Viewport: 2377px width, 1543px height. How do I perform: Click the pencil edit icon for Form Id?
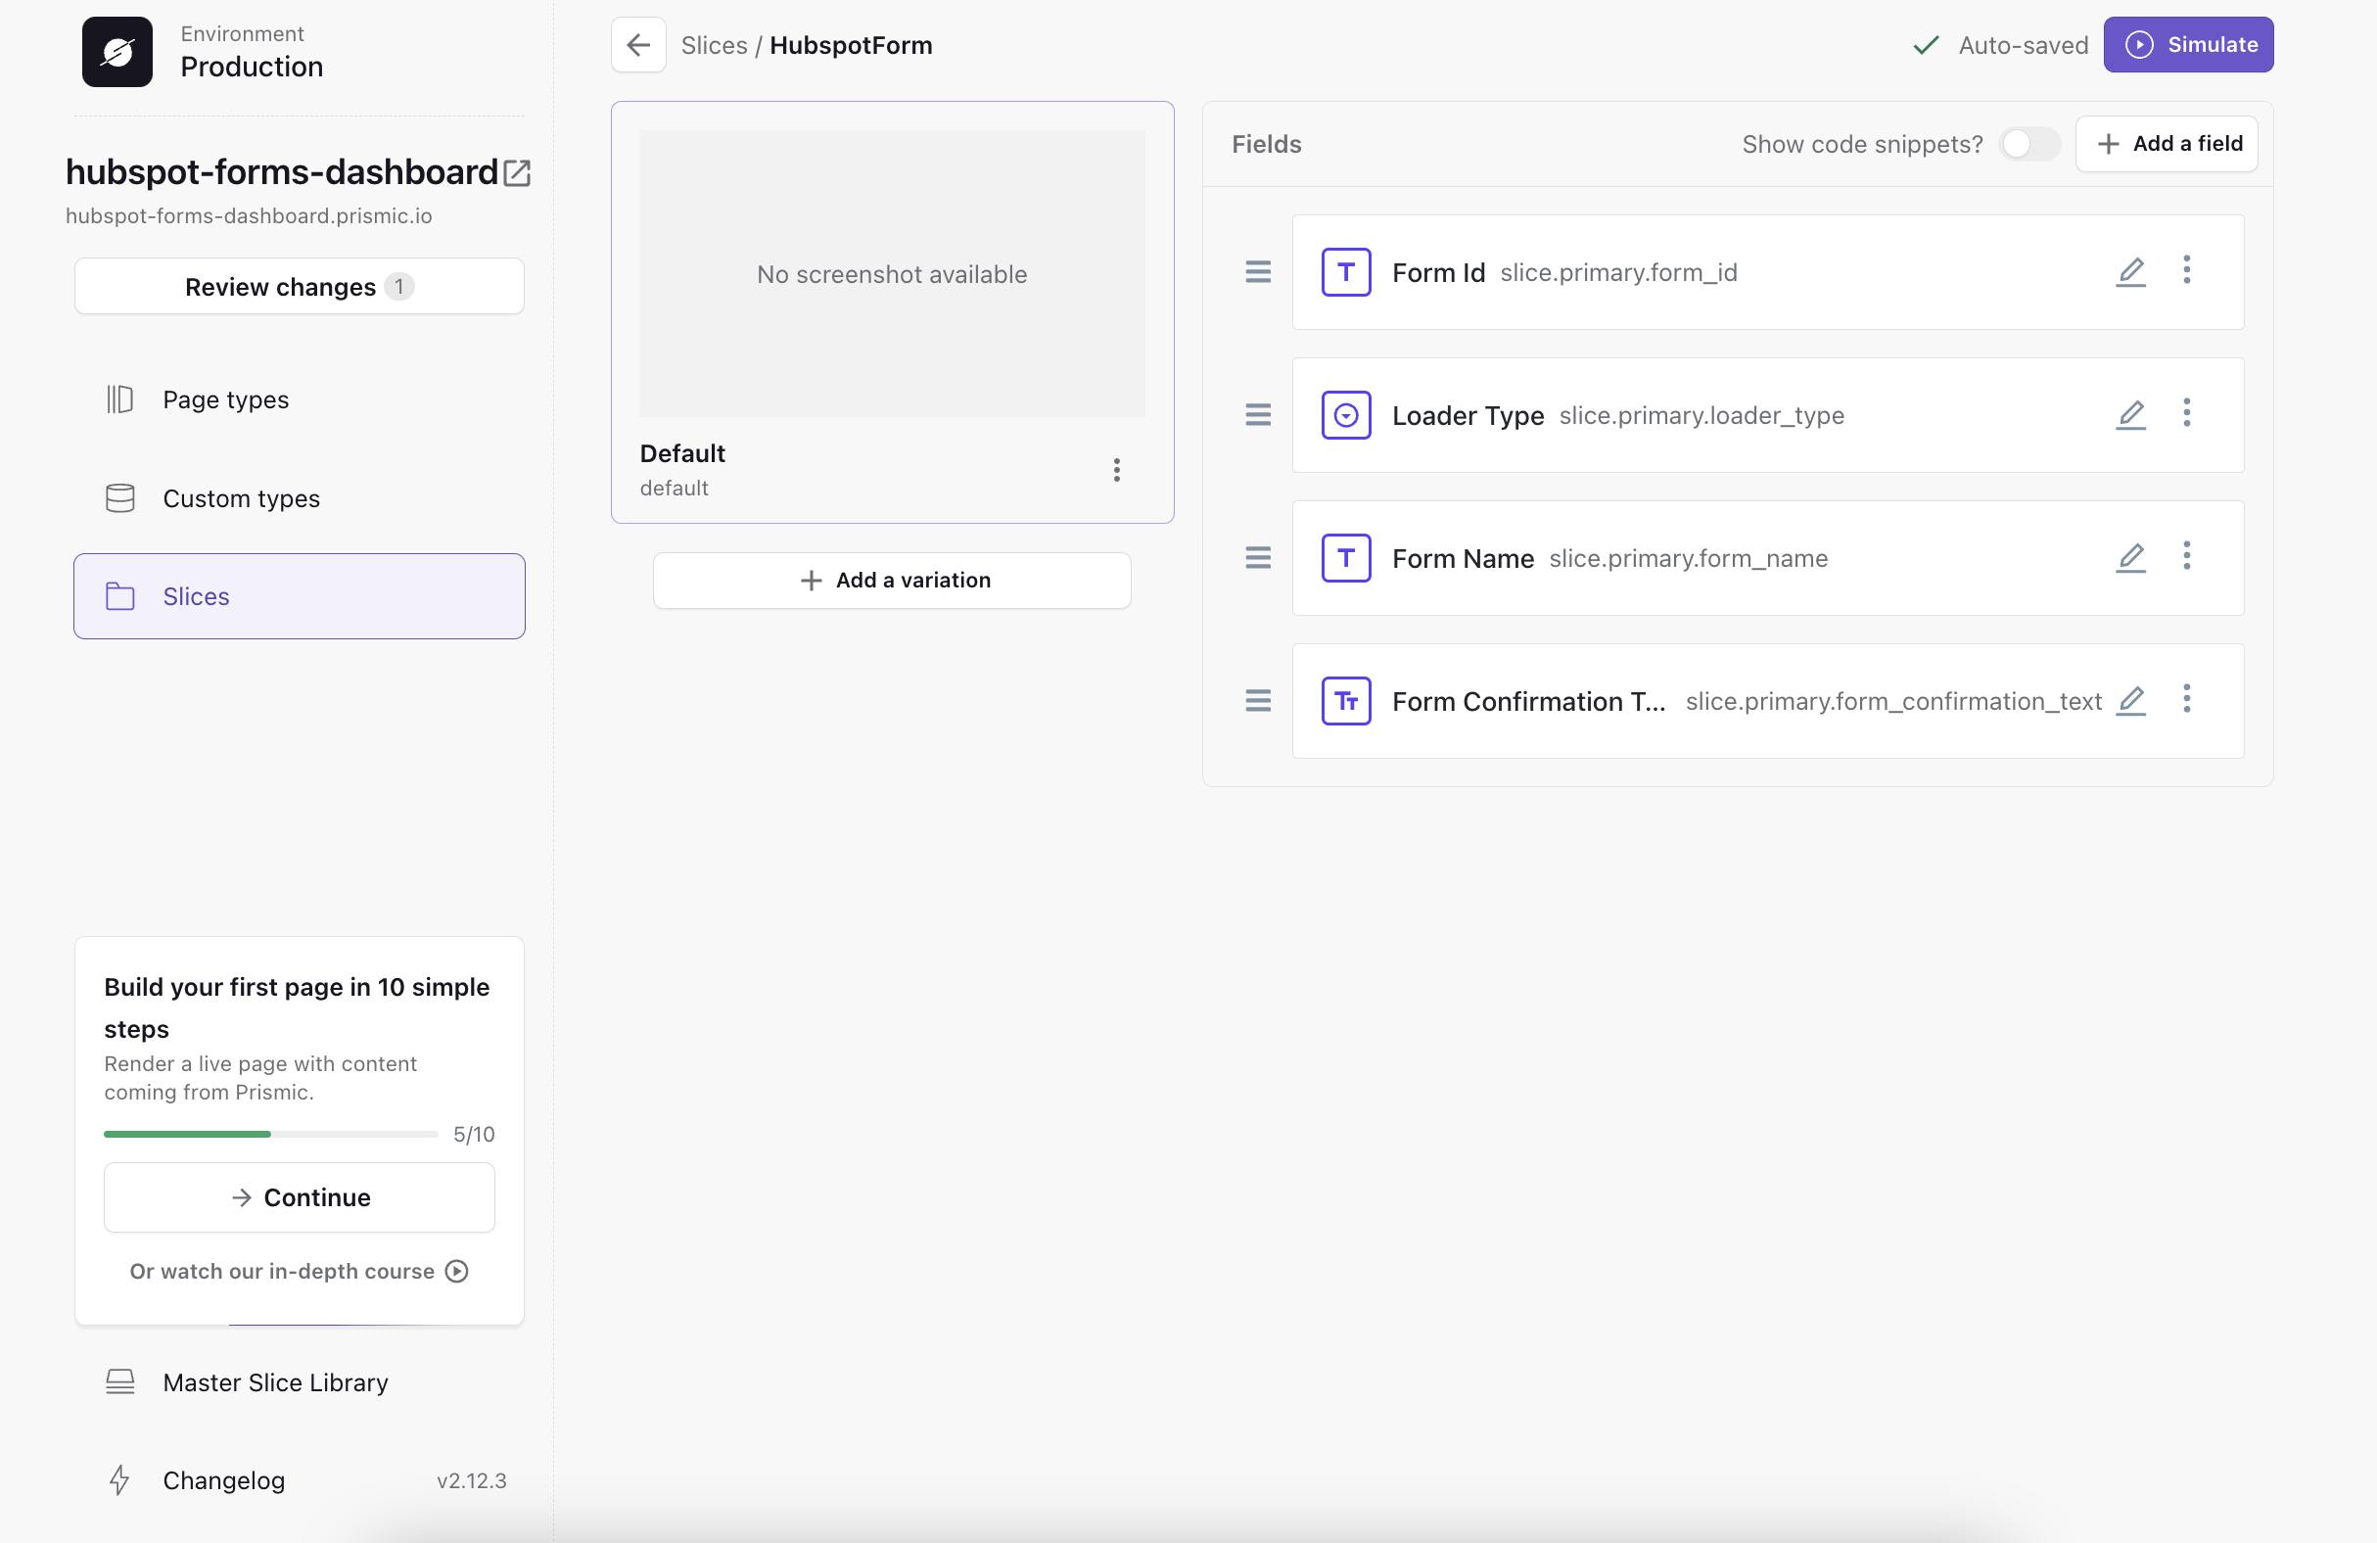[x=2130, y=271]
